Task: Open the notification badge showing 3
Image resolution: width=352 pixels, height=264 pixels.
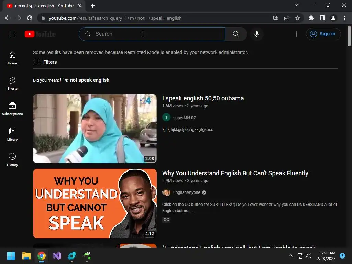Action: pos(342,256)
